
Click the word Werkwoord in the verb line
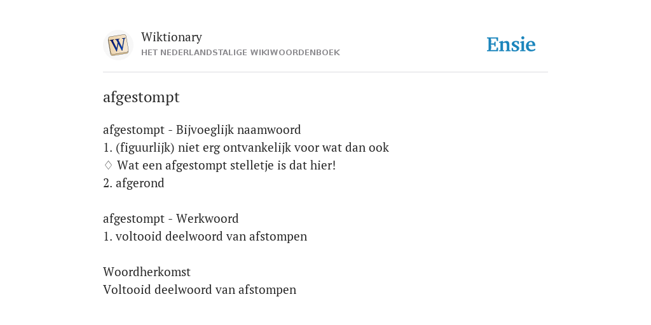(207, 218)
